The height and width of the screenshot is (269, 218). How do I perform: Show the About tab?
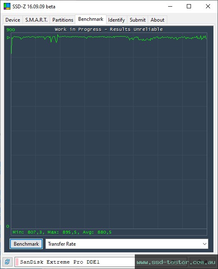pyautogui.click(x=157, y=20)
